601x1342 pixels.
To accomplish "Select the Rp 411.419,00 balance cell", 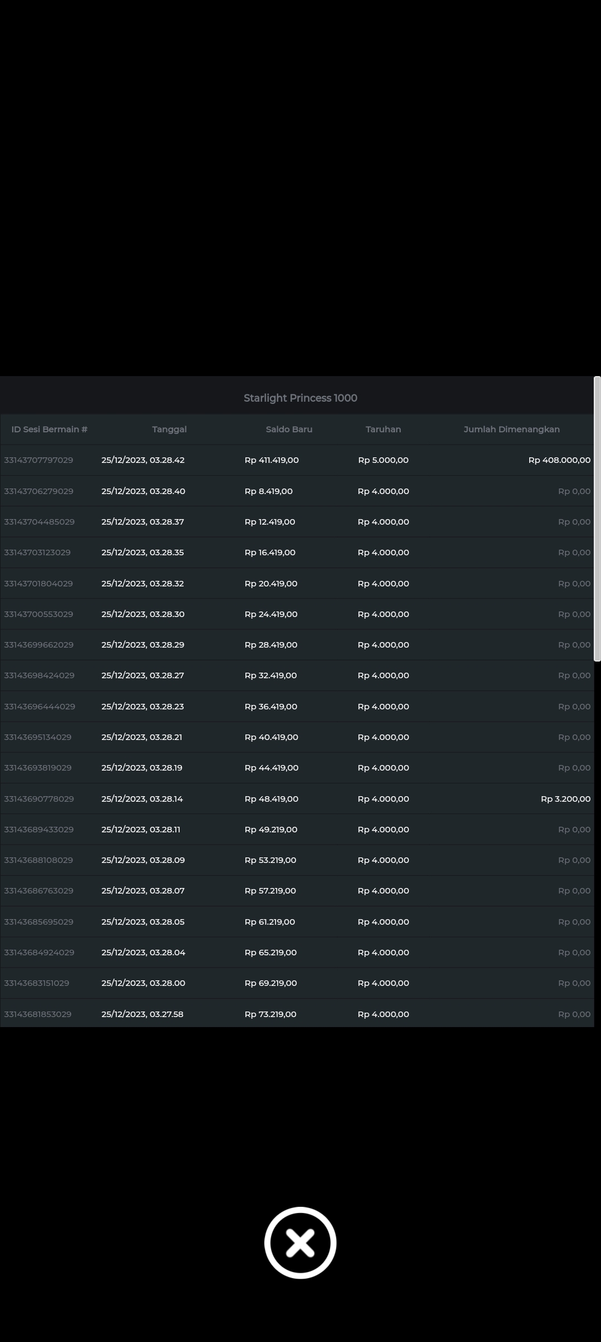I will click(272, 460).
